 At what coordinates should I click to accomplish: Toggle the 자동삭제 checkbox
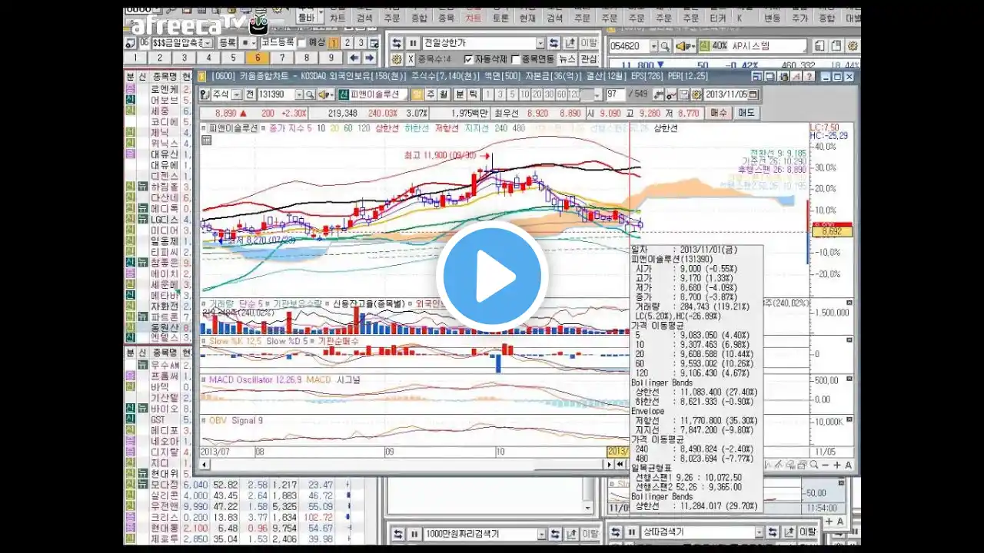click(468, 58)
